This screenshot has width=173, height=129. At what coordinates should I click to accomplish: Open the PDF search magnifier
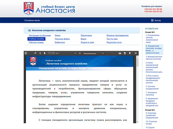(35, 53)
